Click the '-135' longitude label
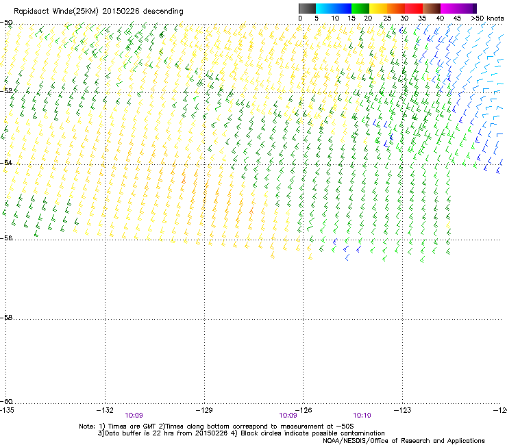Screen dimensions: 507x445 7,410
